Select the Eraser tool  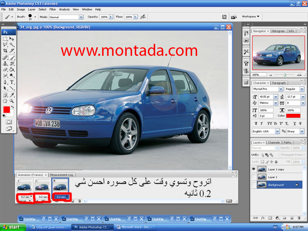[5, 70]
